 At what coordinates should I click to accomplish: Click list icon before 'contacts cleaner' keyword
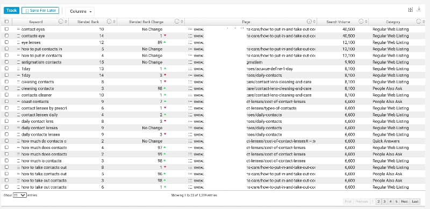[x=18, y=95]
